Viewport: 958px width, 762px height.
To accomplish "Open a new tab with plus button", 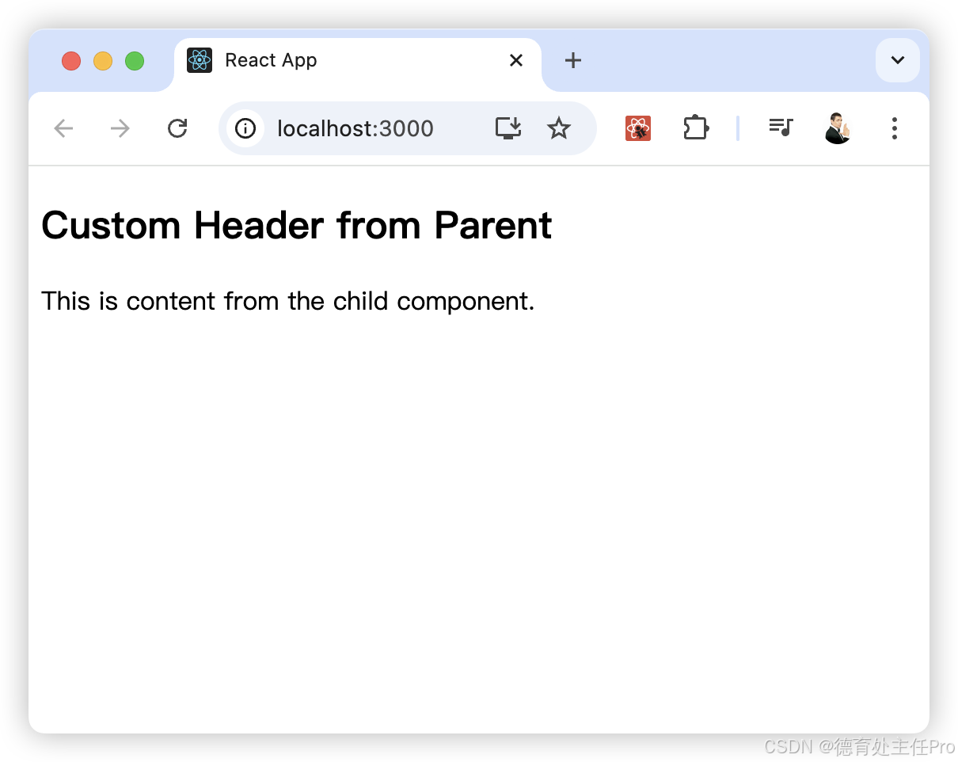I will coord(573,60).
